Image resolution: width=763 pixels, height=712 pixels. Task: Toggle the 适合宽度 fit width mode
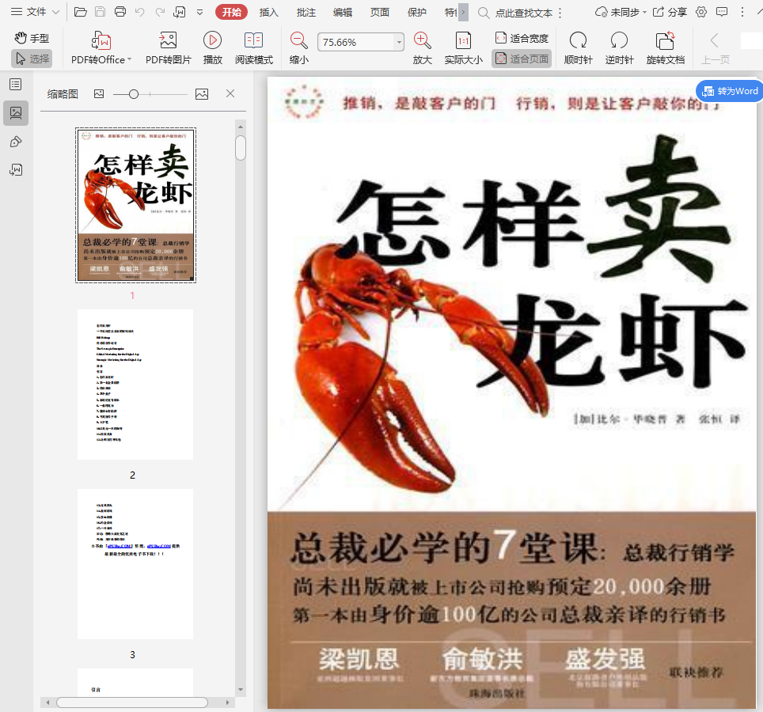[522, 38]
